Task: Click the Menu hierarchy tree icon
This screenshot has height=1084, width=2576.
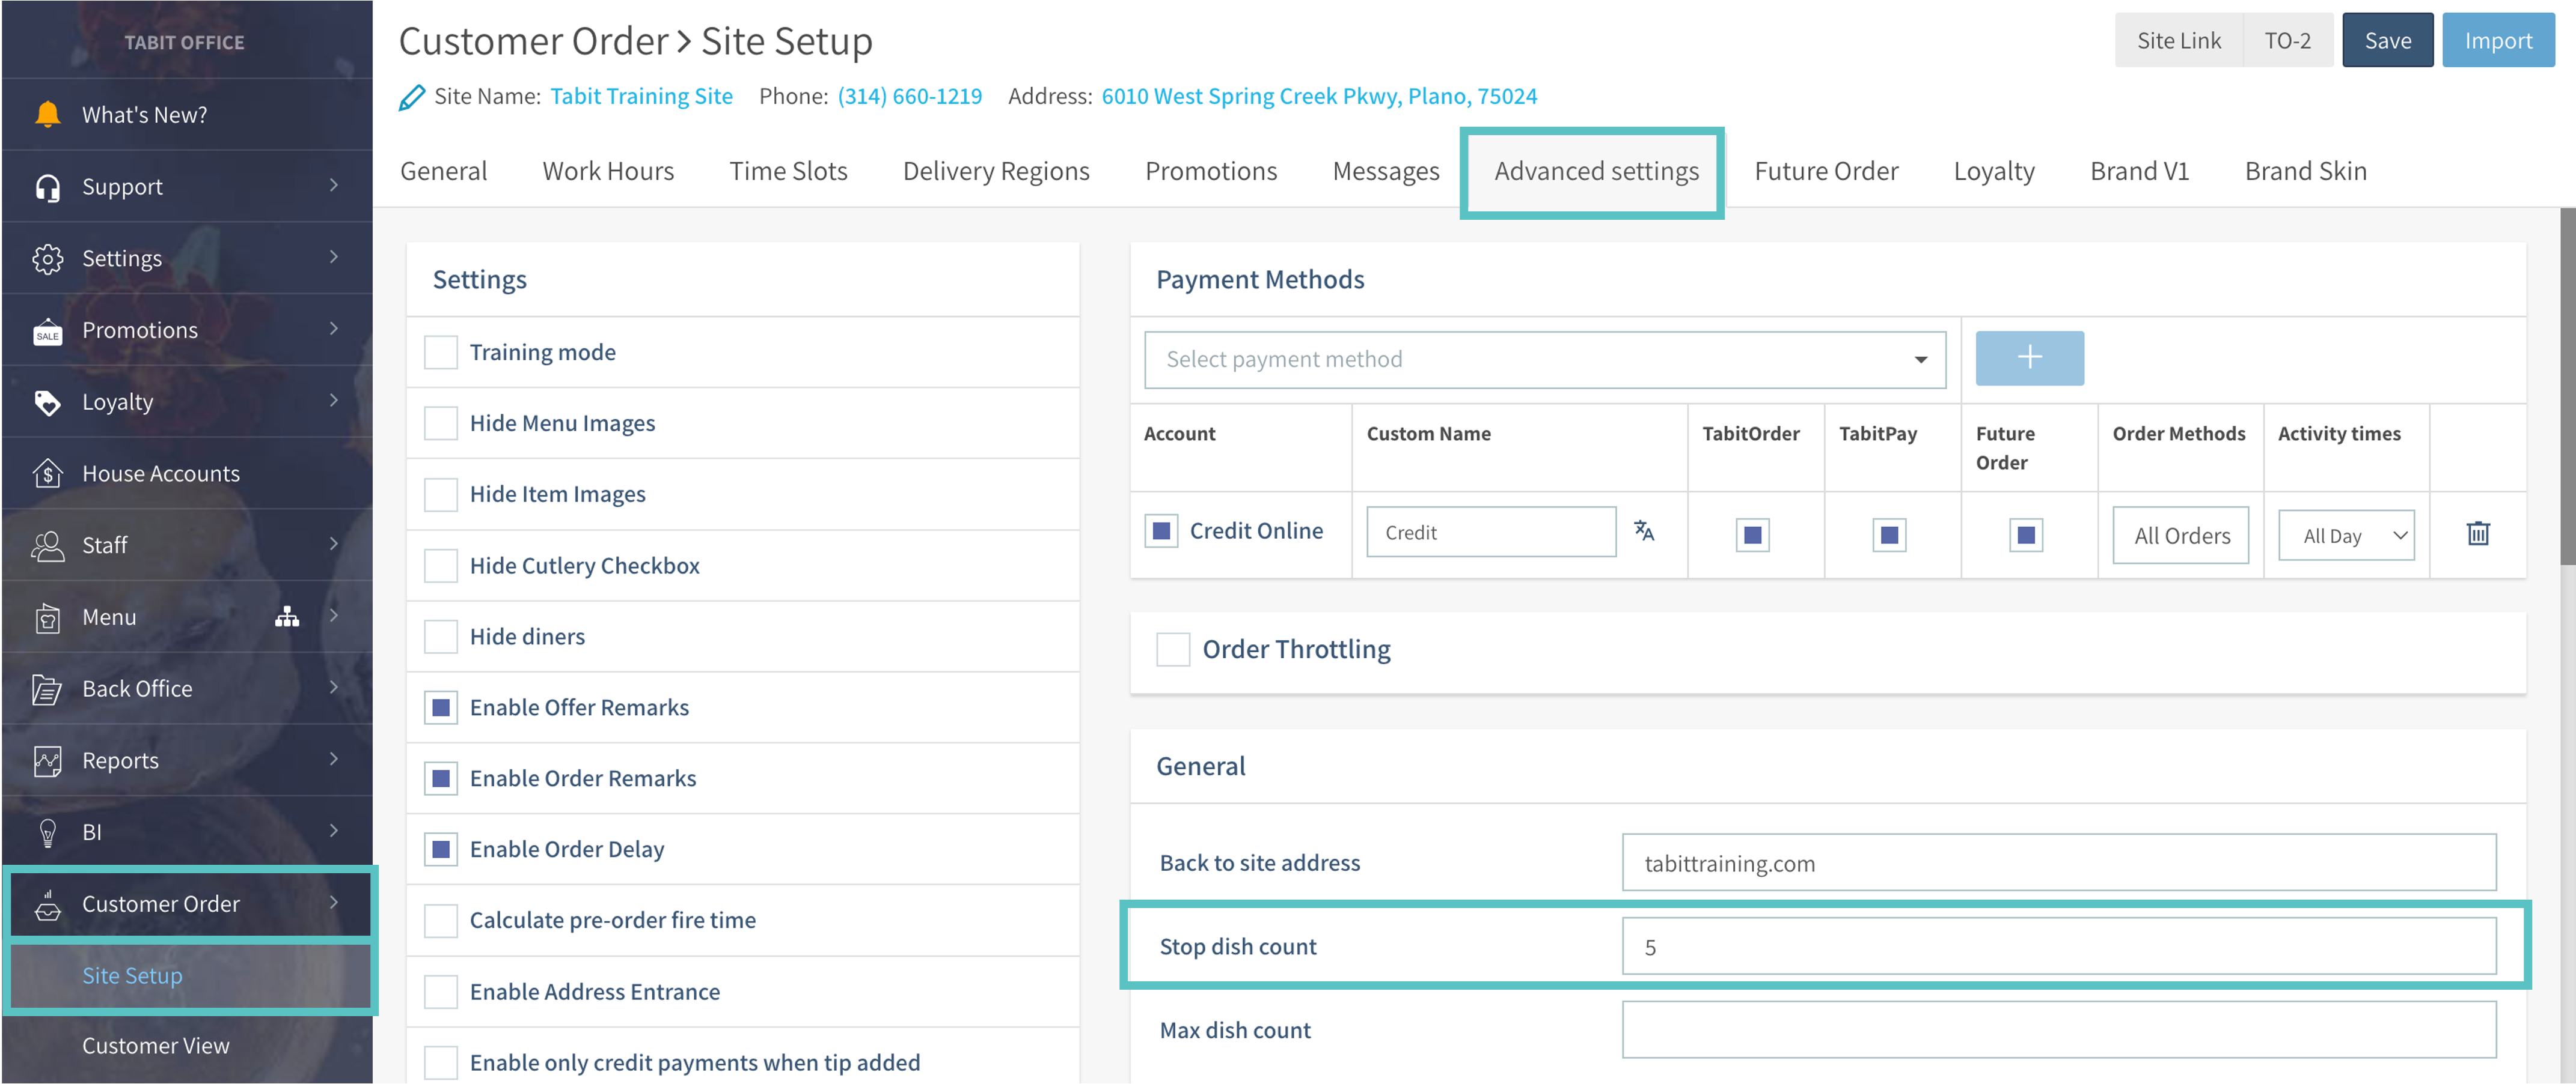Action: pyautogui.click(x=287, y=616)
